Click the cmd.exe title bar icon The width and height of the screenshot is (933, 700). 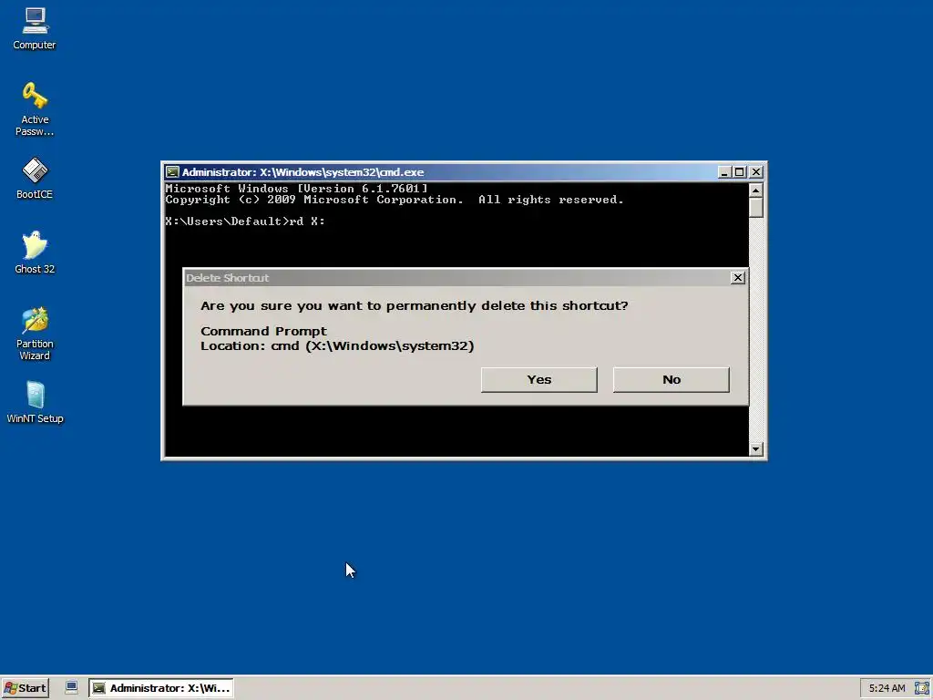pos(172,172)
